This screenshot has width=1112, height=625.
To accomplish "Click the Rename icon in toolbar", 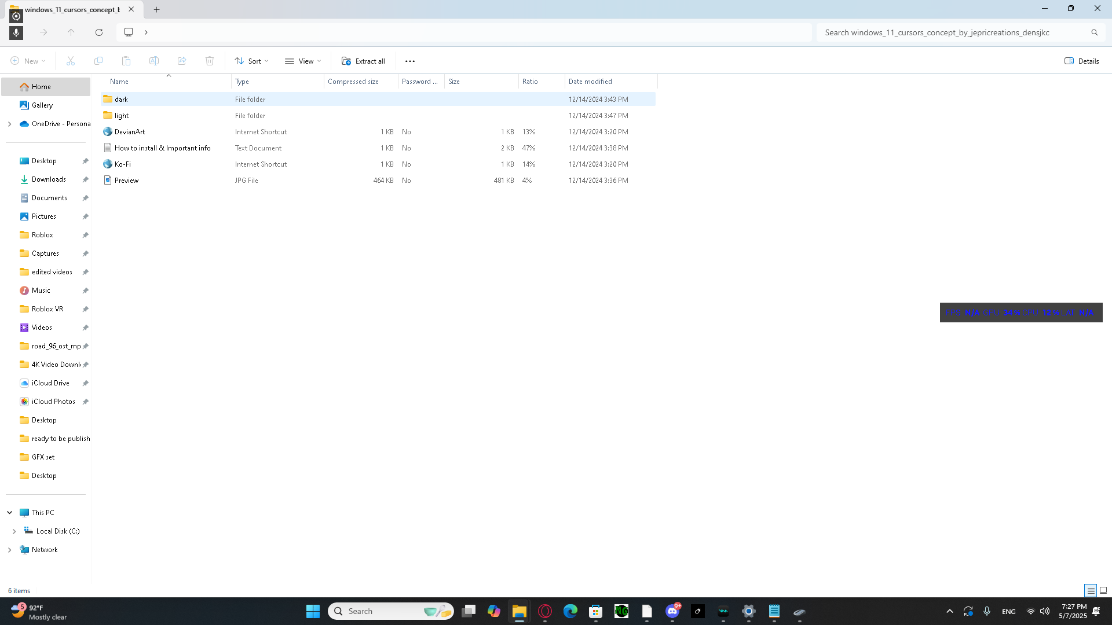I will [154, 61].
